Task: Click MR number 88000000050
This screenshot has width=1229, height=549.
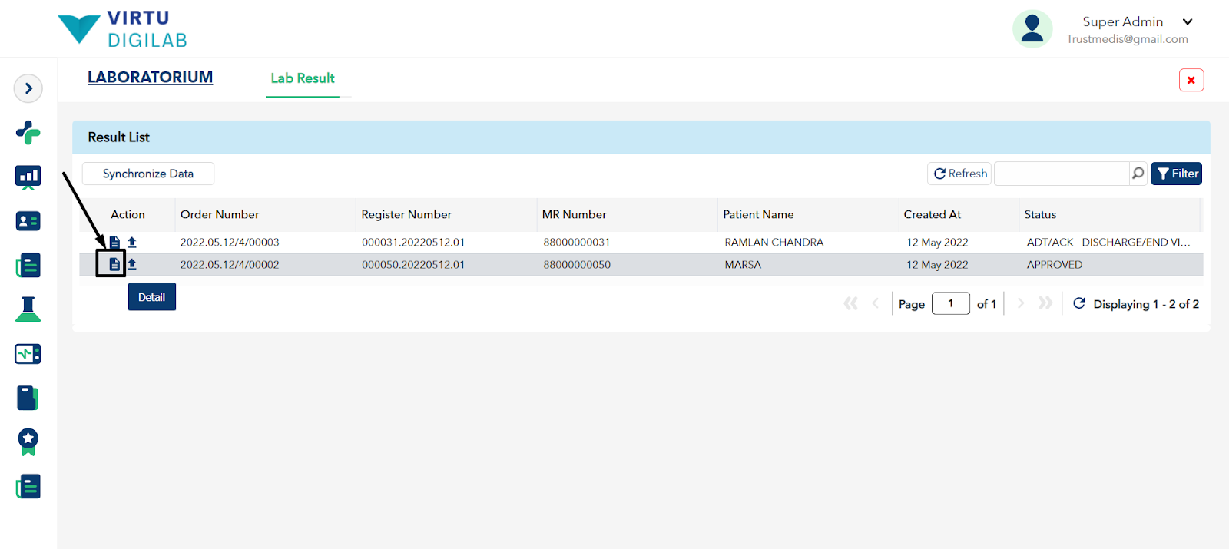Action: [x=577, y=265]
